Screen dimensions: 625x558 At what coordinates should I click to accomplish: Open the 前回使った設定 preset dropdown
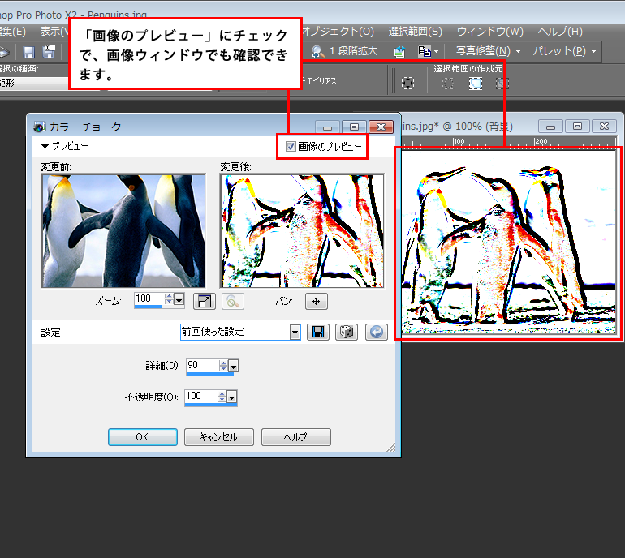295,332
